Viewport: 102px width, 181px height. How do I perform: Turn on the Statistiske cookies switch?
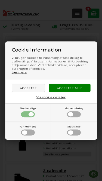click(74, 132)
